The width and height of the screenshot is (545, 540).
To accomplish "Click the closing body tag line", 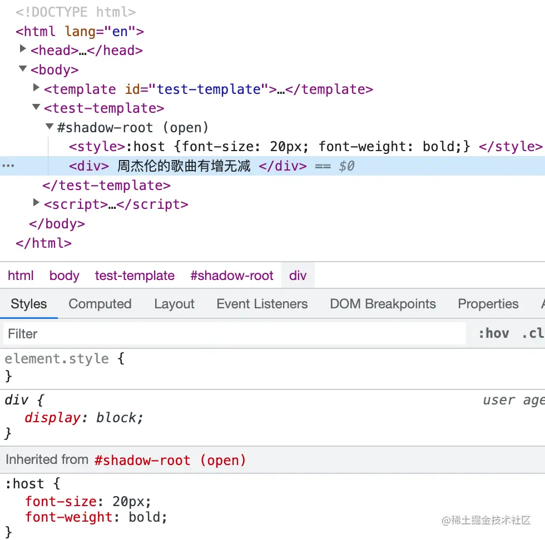I will tap(57, 224).
